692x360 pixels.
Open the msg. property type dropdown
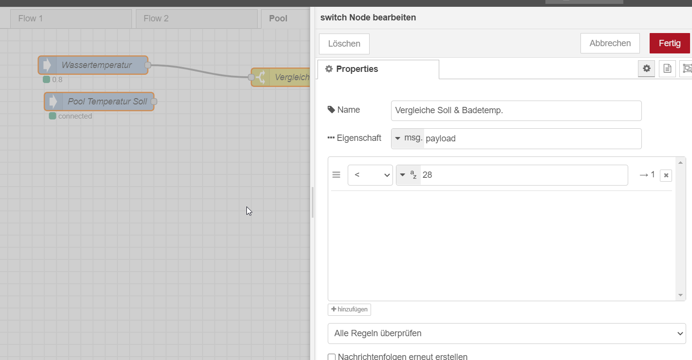coord(408,138)
